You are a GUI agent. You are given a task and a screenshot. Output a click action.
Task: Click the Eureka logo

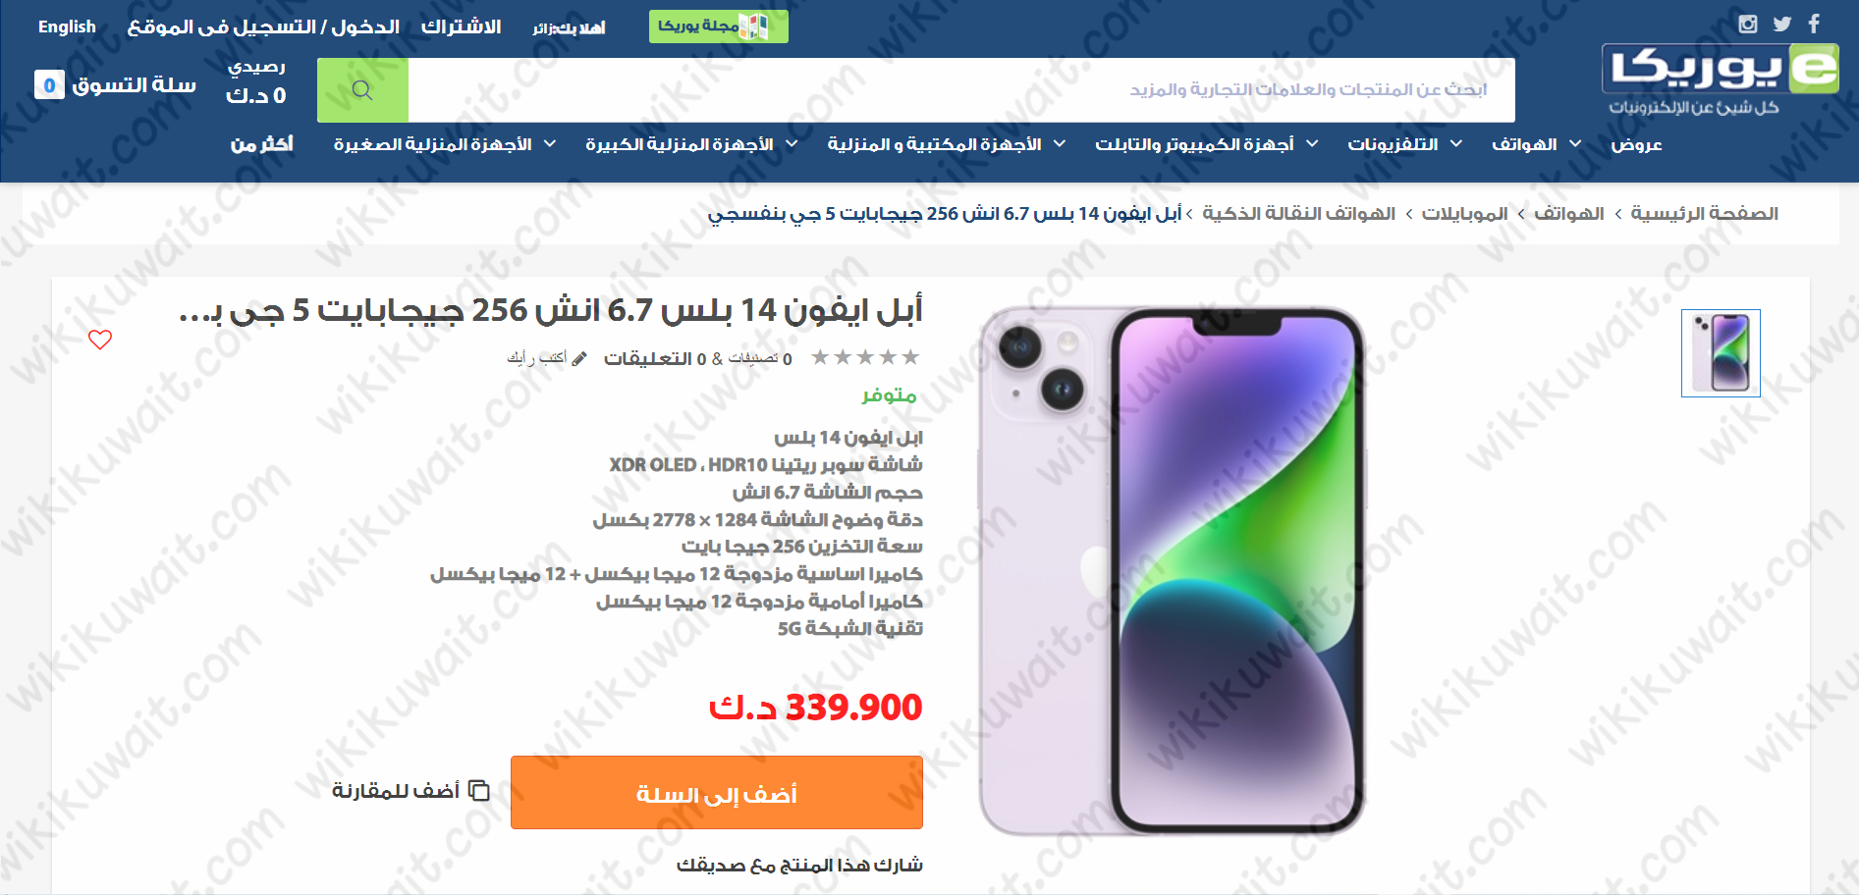[x=1720, y=80]
